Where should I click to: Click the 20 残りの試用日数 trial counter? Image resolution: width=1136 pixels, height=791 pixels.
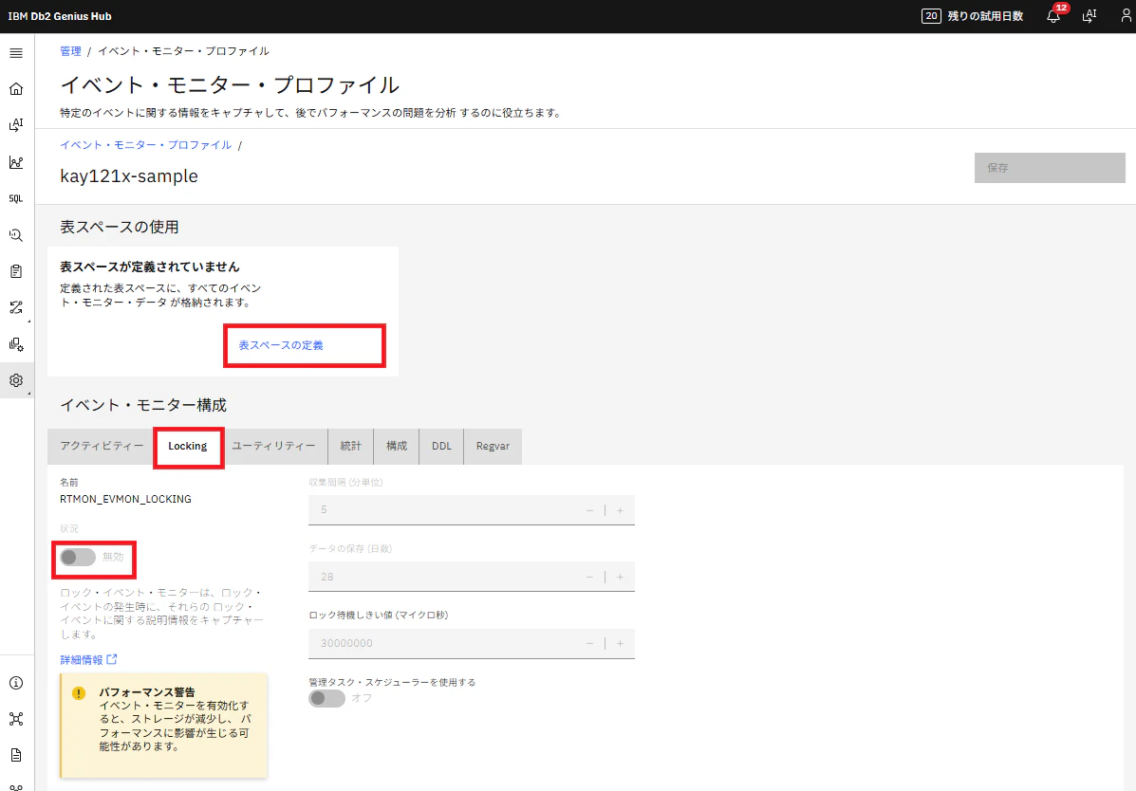[x=972, y=16]
